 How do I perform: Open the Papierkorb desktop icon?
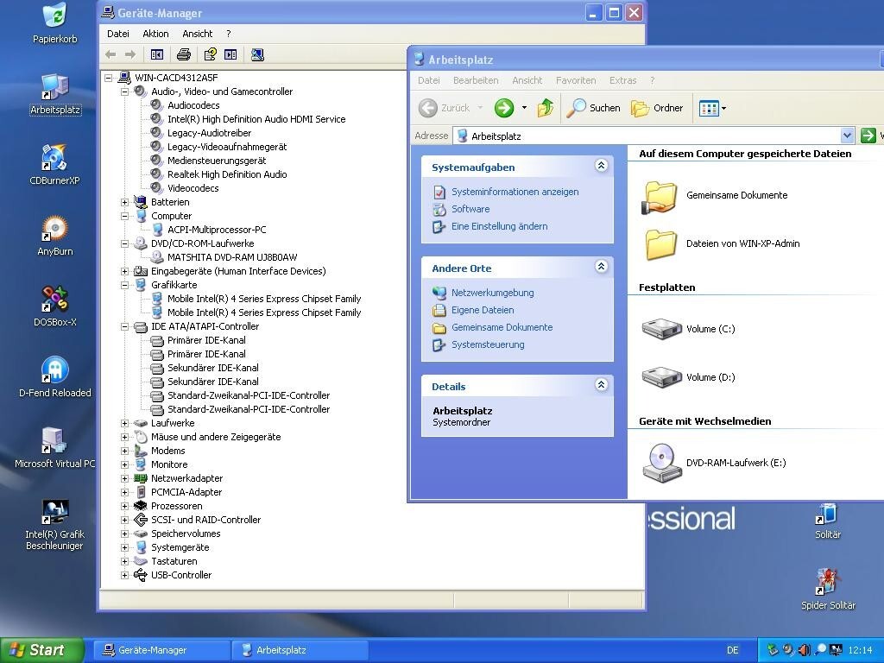pos(54,22)
